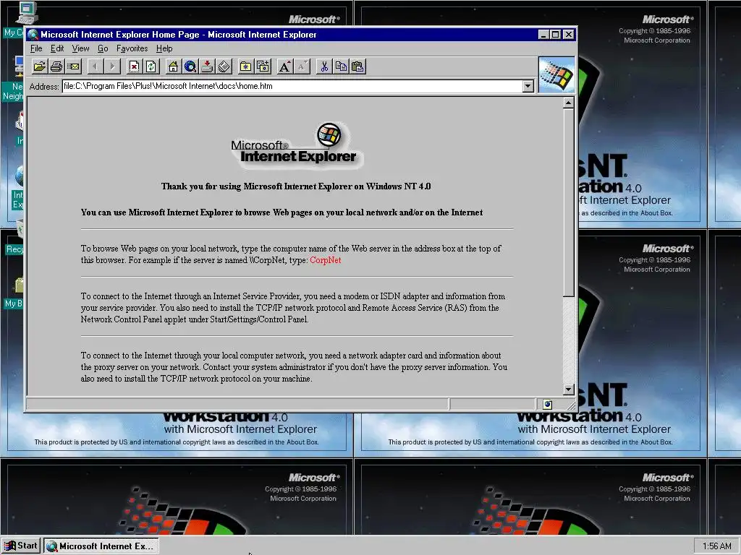Click inside the Address input field

click(292, 87)
